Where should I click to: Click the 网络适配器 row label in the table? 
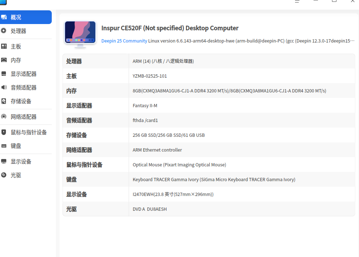coord(79,150)
